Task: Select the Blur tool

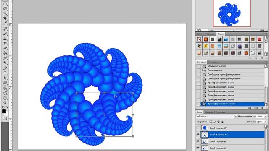Action: (5, 58)
